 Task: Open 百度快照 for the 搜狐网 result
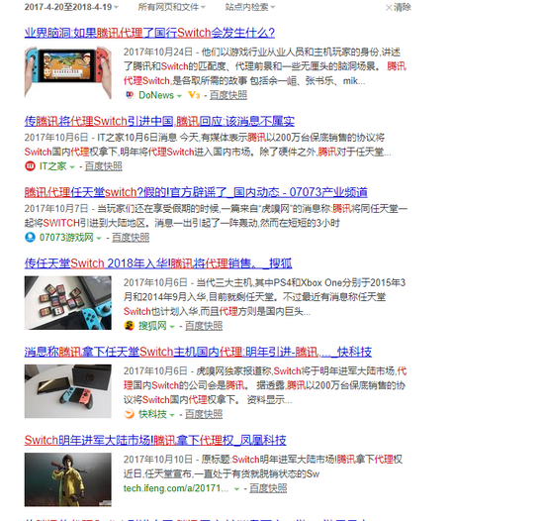[204, 326]
